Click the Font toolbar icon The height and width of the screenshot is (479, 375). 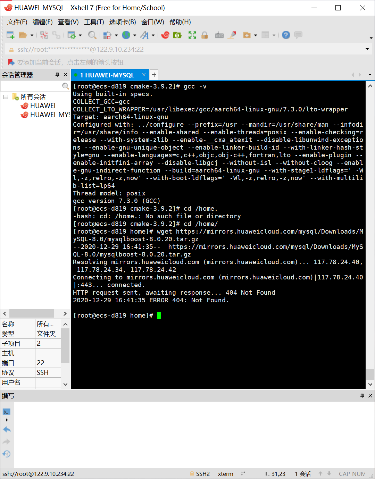(x=145, y=35)
